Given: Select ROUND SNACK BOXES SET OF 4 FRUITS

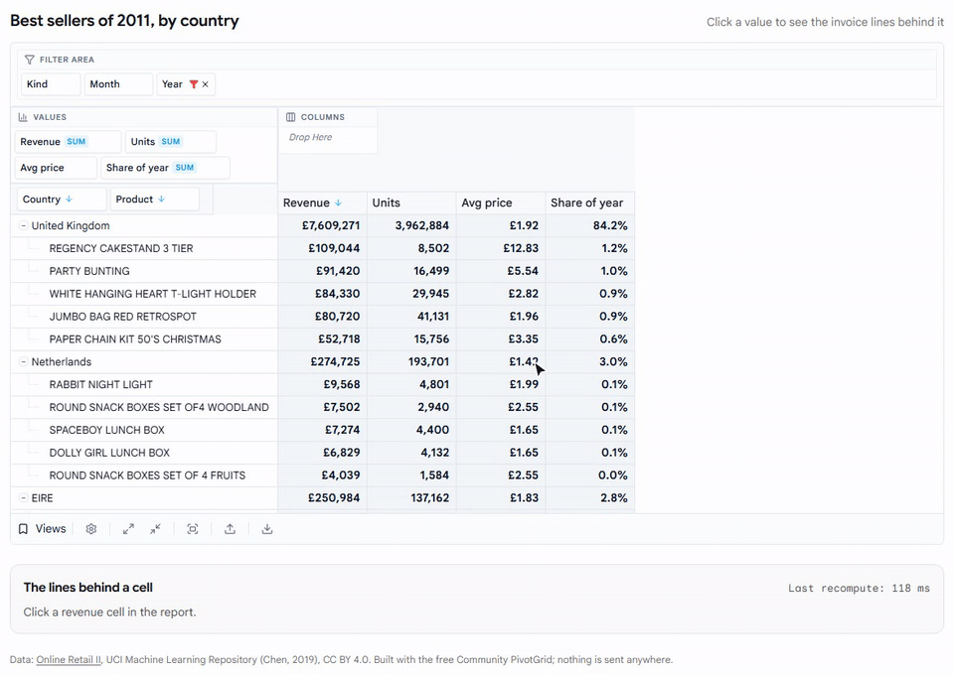Looking at the screenshot, I should click(147, 475).
